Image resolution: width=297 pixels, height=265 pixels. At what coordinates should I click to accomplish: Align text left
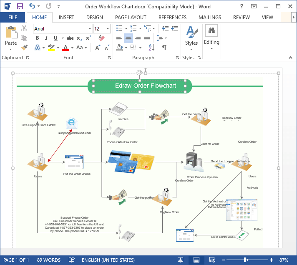point(119,38)
